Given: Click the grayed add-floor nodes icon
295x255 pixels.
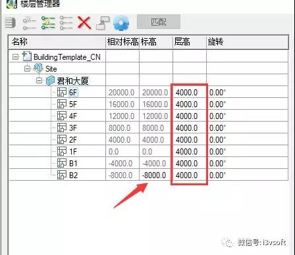Looking at the screenshot, I should pos(30,23).
